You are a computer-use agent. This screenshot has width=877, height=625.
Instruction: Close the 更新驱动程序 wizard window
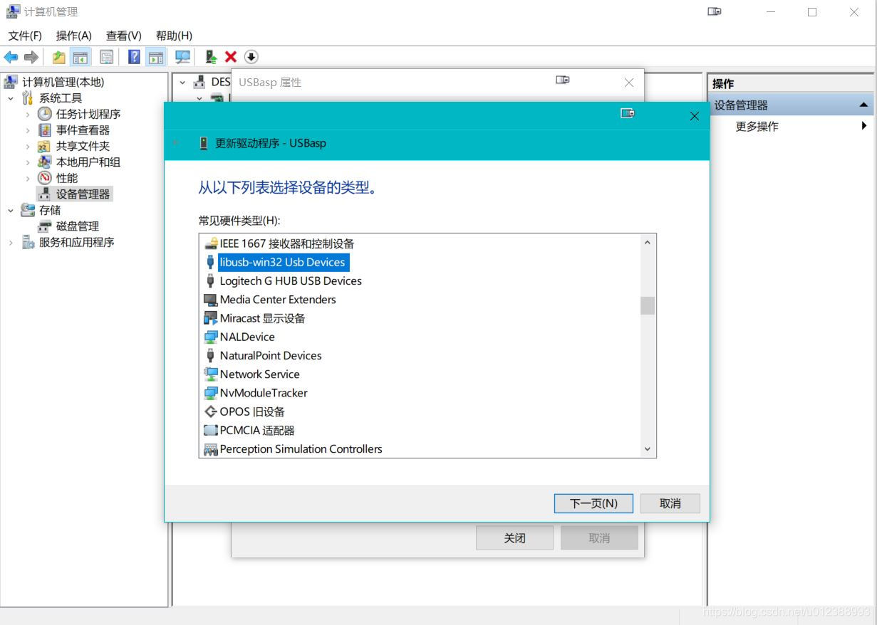point(695,116)
